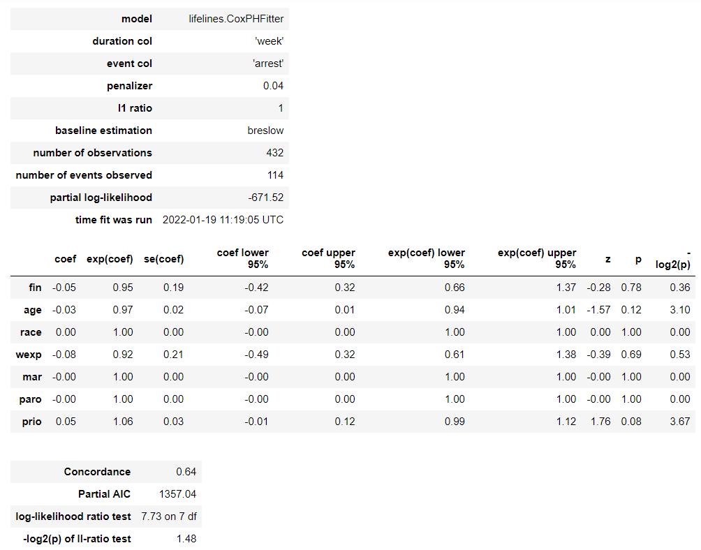Select the 'age' row label
This screenshot has width=701, height=550.
tap(33, 310)
